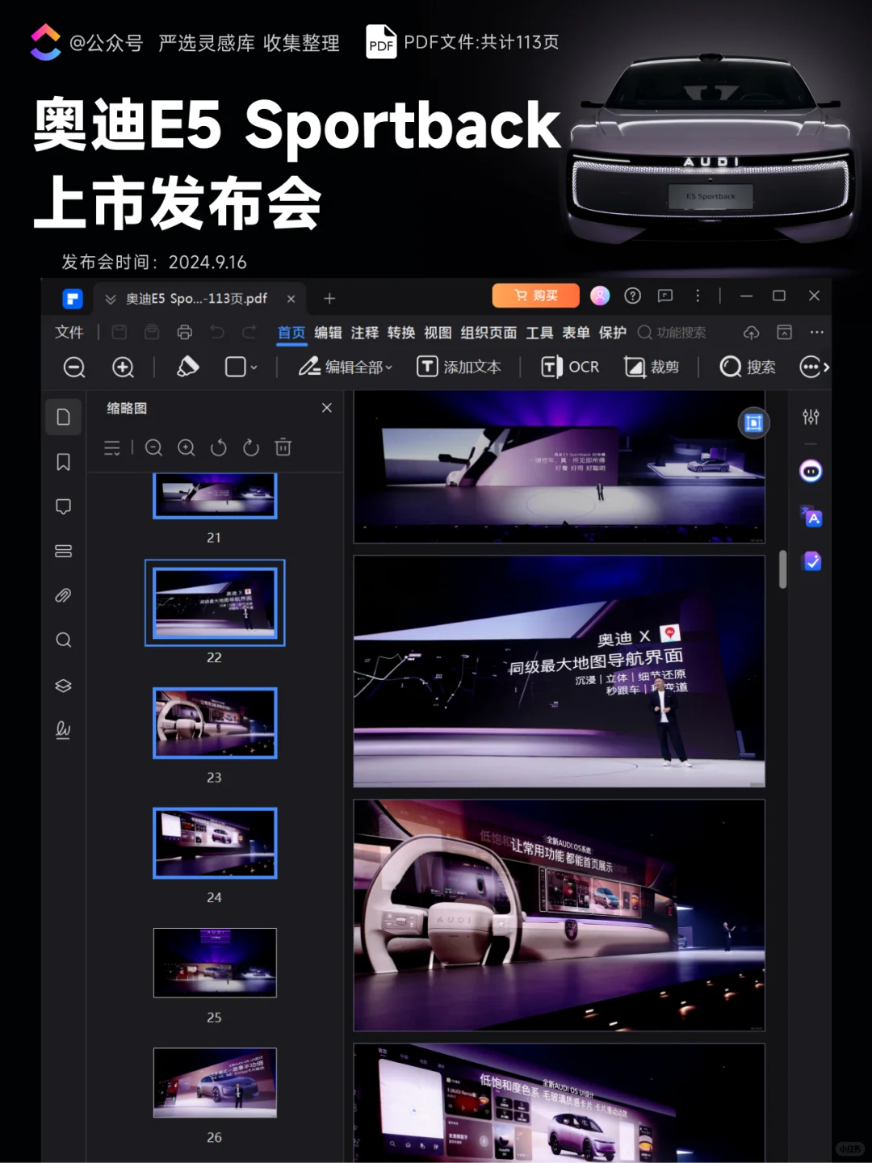Open tab list chevron beside file name
The width and height of the screenshot is (872, 1163).
[111, 299]
